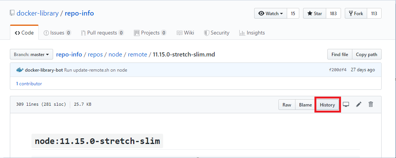This screenshot has height=158, width=396.
Task: Star the repo-info repository
Action: (x=314, y=14)
